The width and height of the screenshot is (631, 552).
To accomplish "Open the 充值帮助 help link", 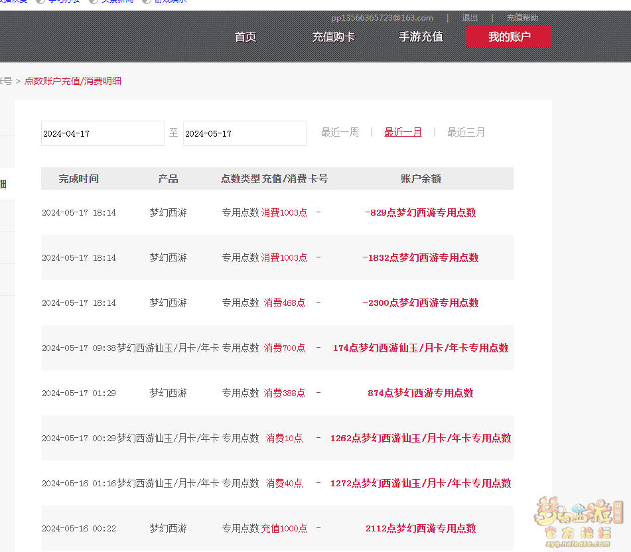I will point(522,18).
